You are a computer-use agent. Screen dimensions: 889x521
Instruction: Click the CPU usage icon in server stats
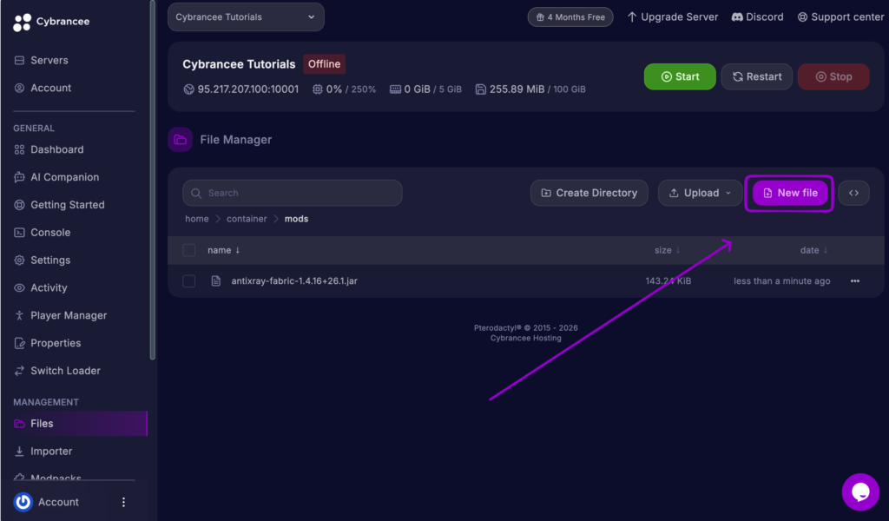pyautogui.click(x=318, y=89)
